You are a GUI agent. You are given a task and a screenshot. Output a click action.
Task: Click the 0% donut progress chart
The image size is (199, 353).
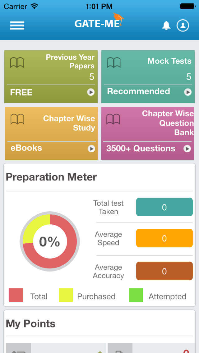click(49, 241)
